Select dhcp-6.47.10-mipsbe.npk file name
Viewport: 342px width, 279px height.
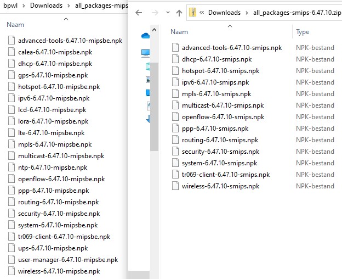pyautogui.click(x=55, y=64)
